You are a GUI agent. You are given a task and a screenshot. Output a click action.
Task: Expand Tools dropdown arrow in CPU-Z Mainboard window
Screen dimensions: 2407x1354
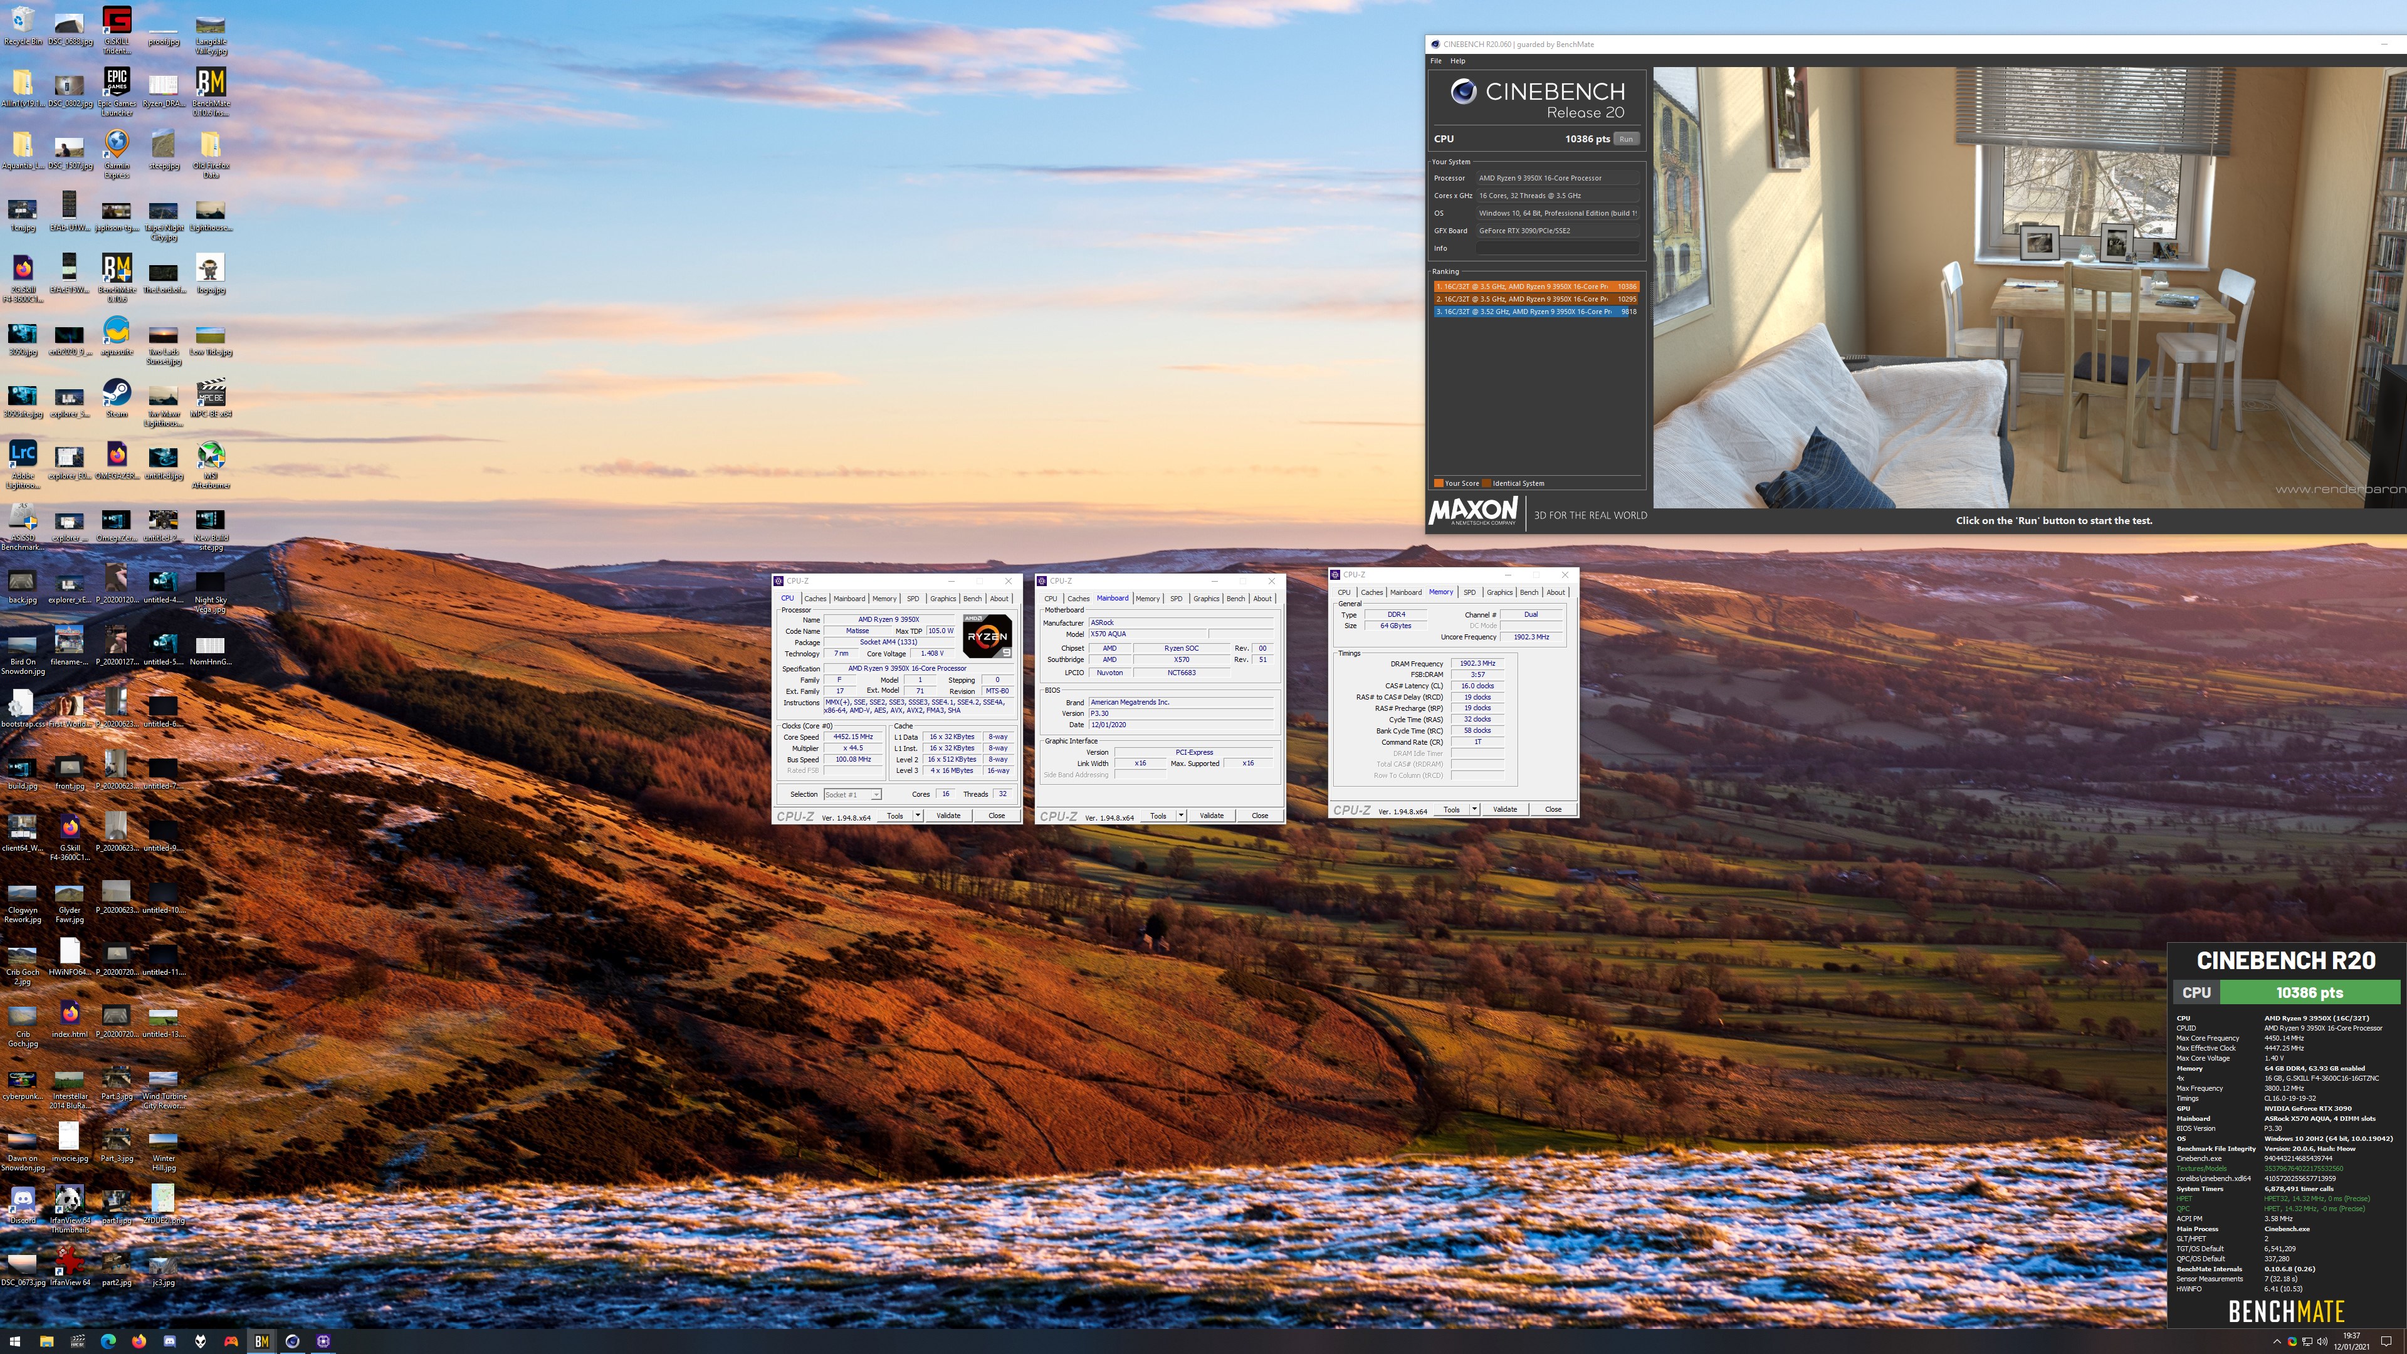1181,816
